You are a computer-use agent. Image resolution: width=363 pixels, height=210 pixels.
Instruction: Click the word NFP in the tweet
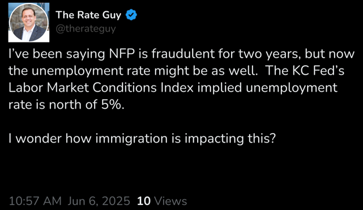point(122,54)
